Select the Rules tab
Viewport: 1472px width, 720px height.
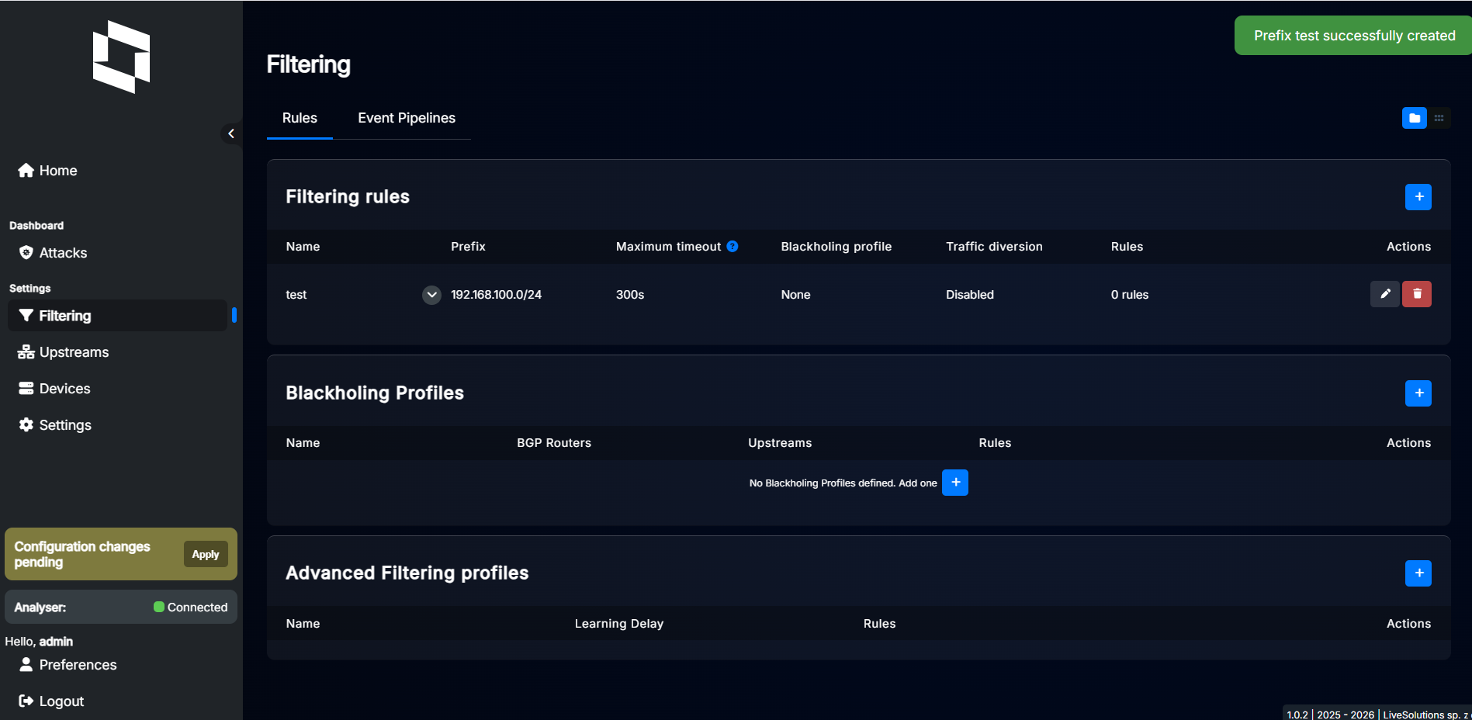click(300, 118)
